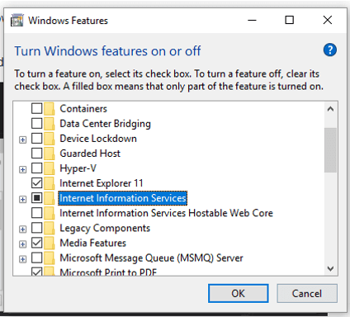The height and width of the screenshot is (317, 350).
Task: Expand the Device Lockdown tree node
Action: coord(22,140)
